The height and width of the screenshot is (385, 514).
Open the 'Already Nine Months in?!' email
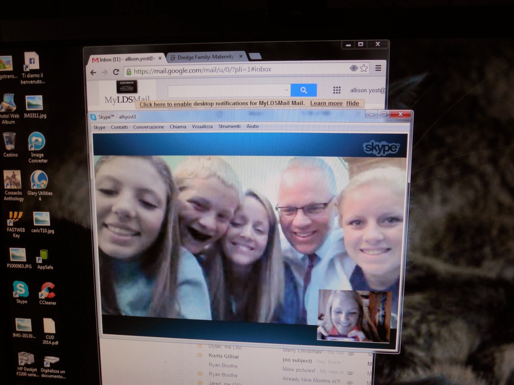pos(311,380)
